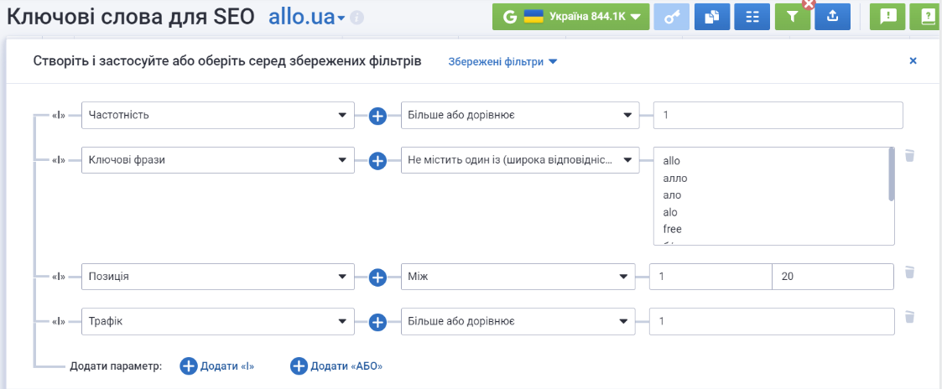Open the Між condition dropdown
The width and height of the screenshot is (942, 389).
point(518,277)
